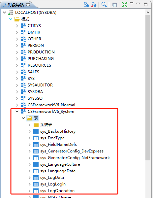Expand the SYS schema
The height and width of the screenshot is (198, 153).
click(x=17, y=79)
